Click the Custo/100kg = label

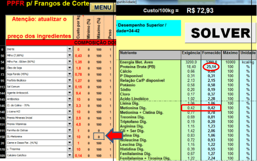point(161,11)
